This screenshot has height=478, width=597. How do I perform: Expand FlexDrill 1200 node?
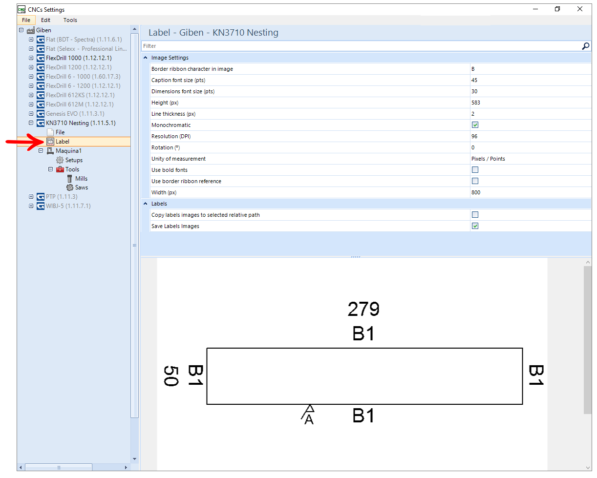(31, 67)
